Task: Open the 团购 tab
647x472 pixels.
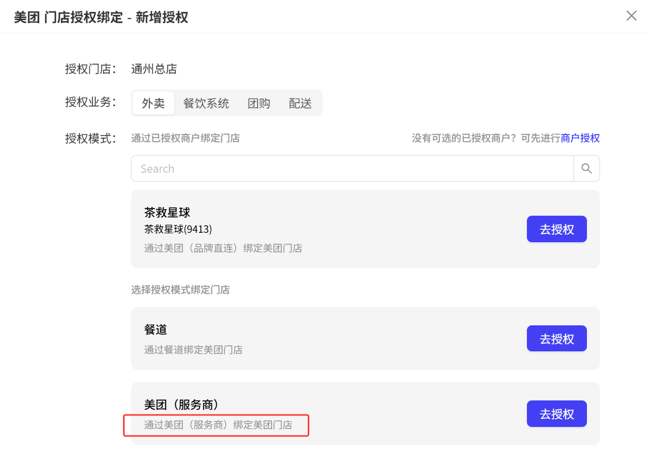Action: [x=259, y=103]
